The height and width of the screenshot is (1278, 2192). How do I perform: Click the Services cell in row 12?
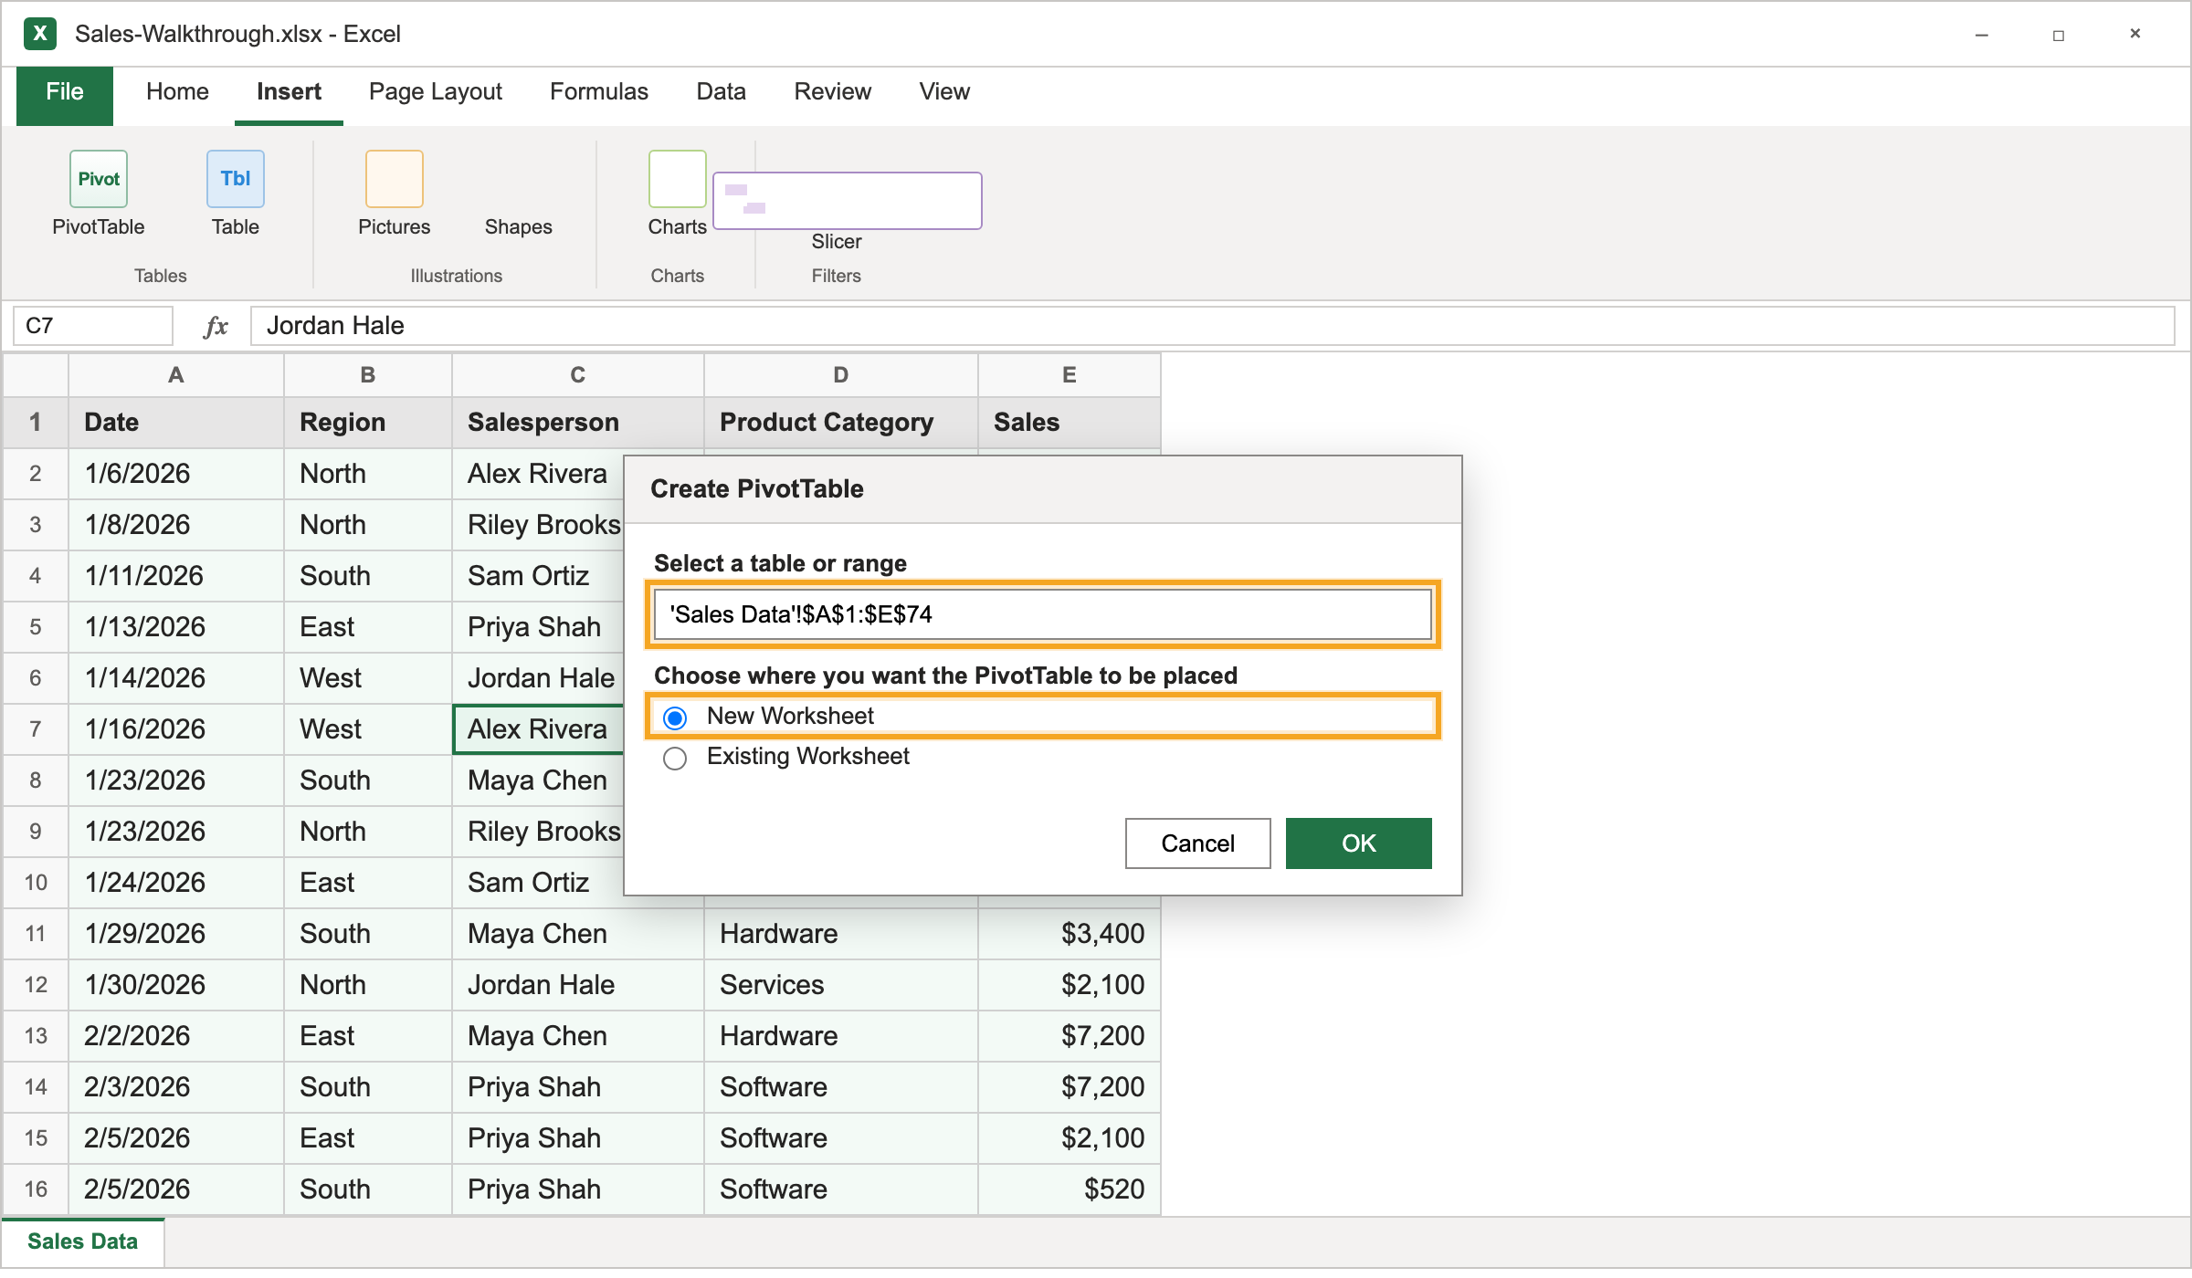(x=841, y=985)
